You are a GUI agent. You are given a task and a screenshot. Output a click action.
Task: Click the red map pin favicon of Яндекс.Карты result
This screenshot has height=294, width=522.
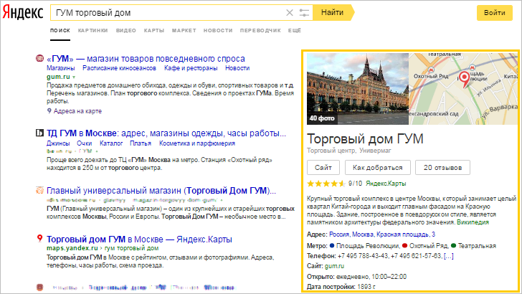(39, 238)
